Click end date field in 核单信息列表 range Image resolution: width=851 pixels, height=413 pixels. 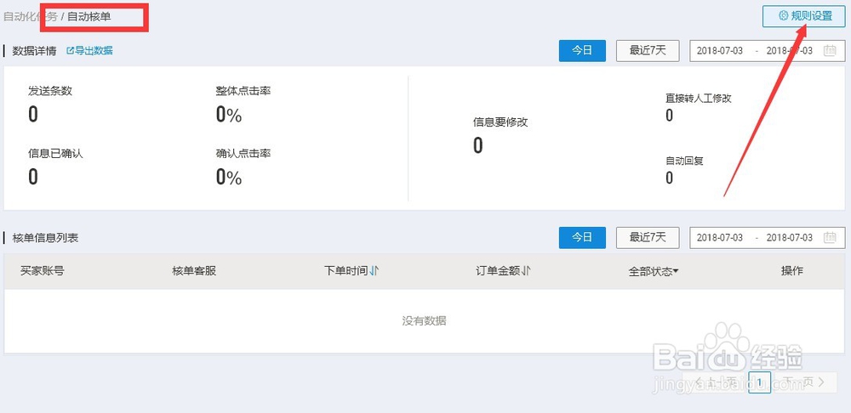click(x=789, y=238)
